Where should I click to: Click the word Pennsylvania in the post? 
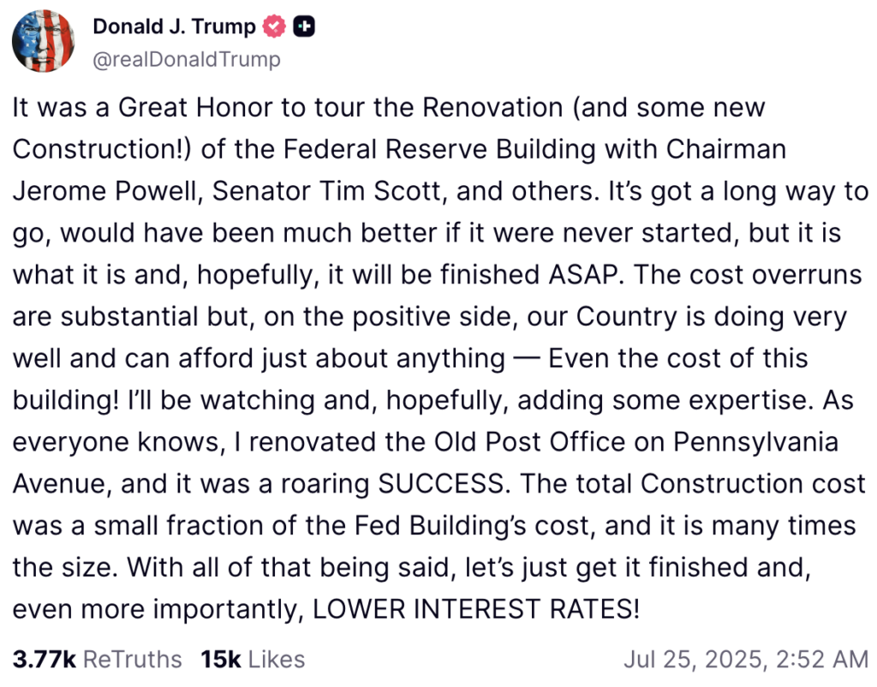point(755,442)
